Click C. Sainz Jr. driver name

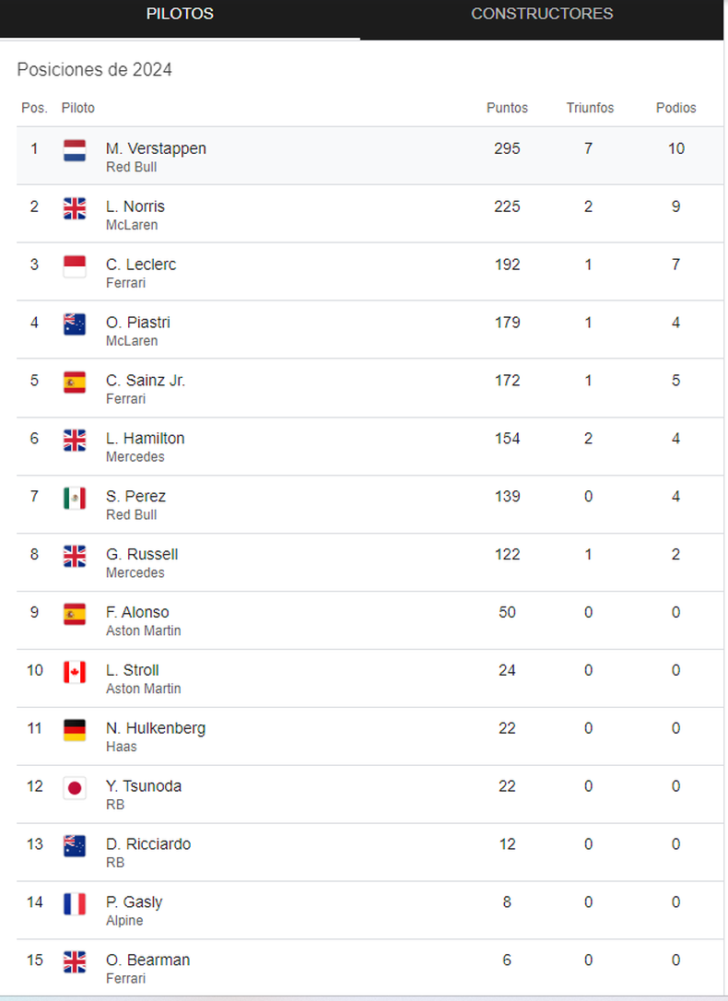click(146, 381)
